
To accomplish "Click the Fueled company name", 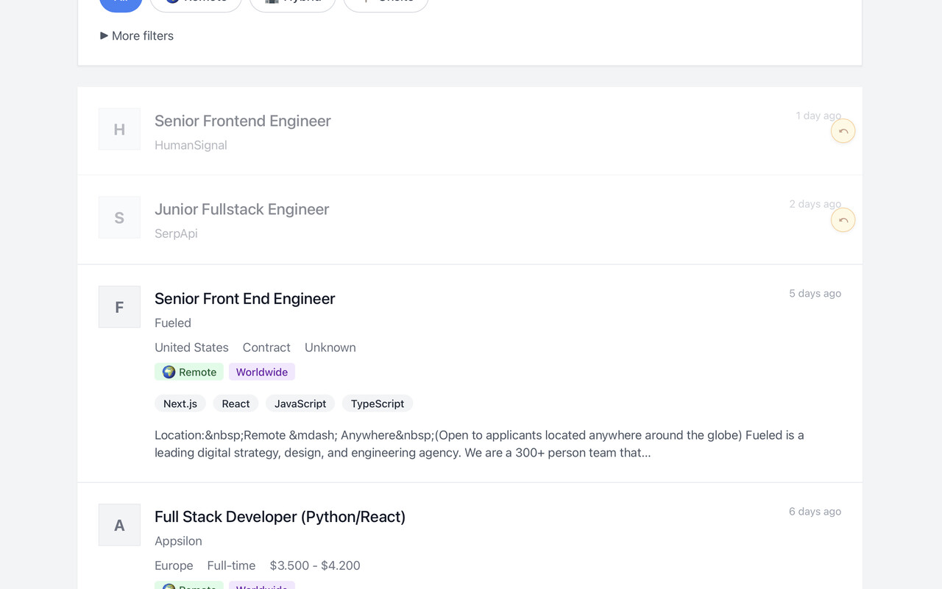I will (173, 322).
